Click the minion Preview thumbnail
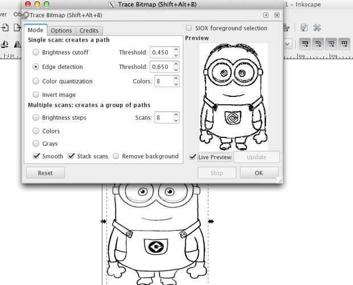Viewport: 353px width, 285px height. [x=233, y=97]
